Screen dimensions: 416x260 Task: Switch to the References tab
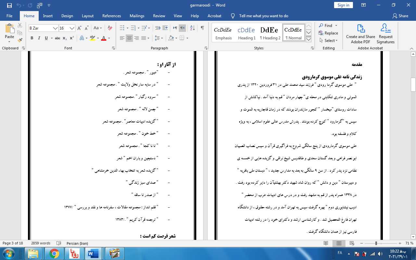(111, 16)
